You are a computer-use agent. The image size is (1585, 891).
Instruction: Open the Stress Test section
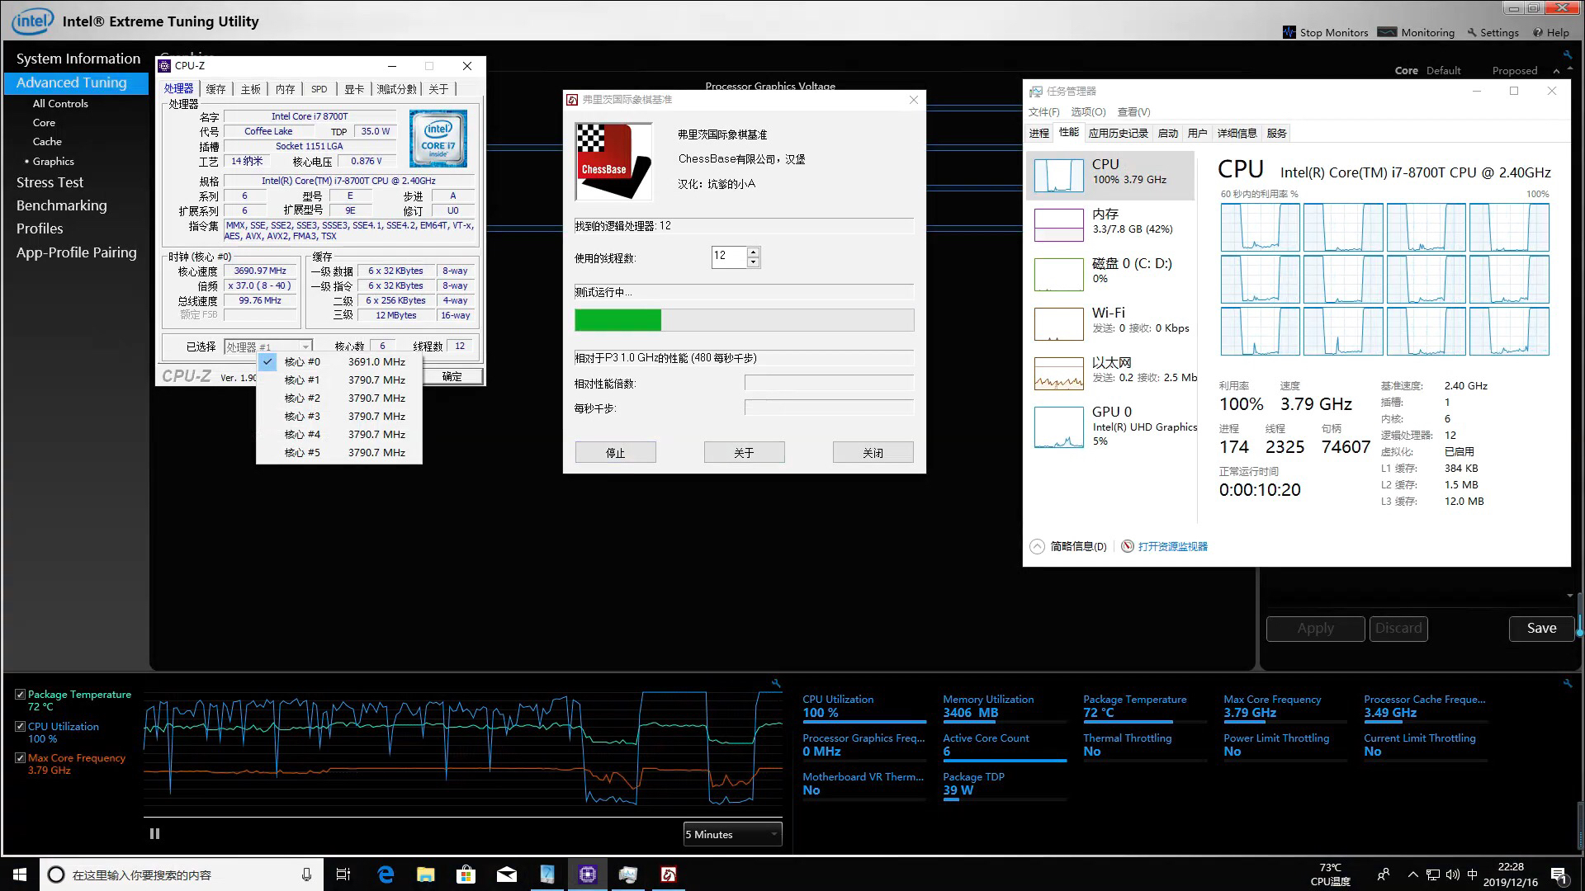[50, 182]
